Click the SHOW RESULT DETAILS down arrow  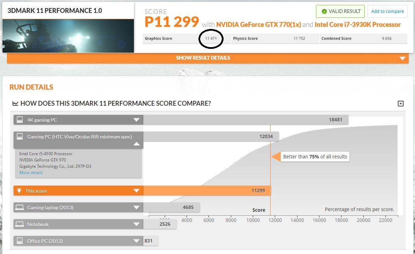[x=402, y=58]
